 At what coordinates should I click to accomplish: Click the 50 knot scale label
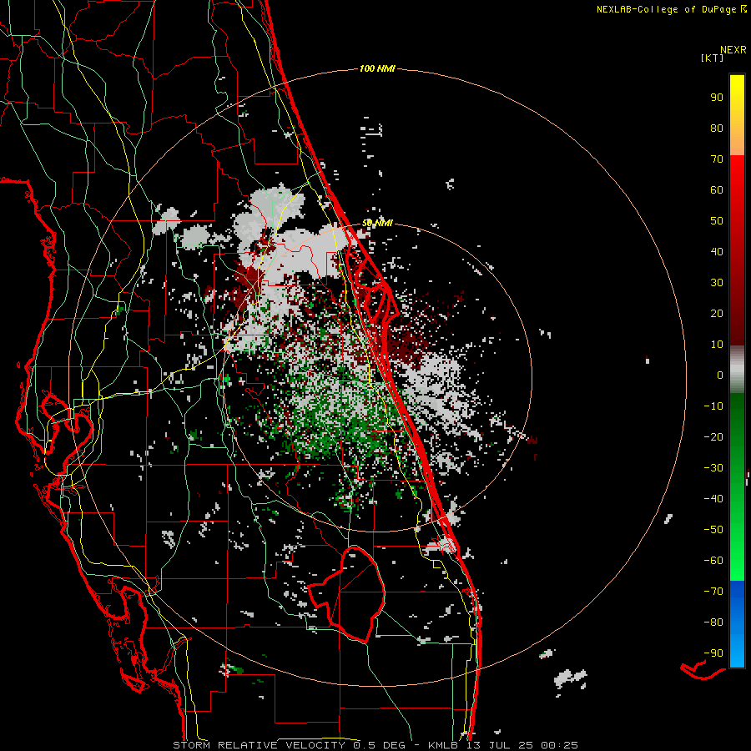coord(717,221)
